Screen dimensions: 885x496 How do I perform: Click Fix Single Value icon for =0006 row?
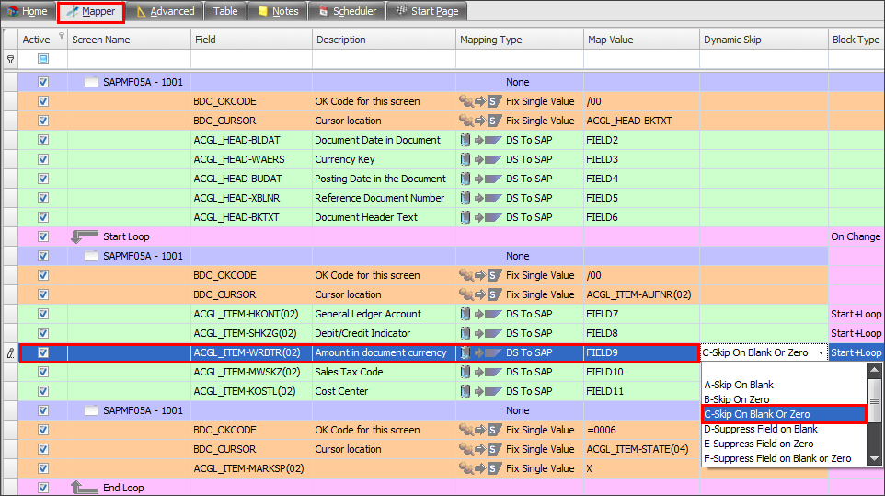click(480, 430)
